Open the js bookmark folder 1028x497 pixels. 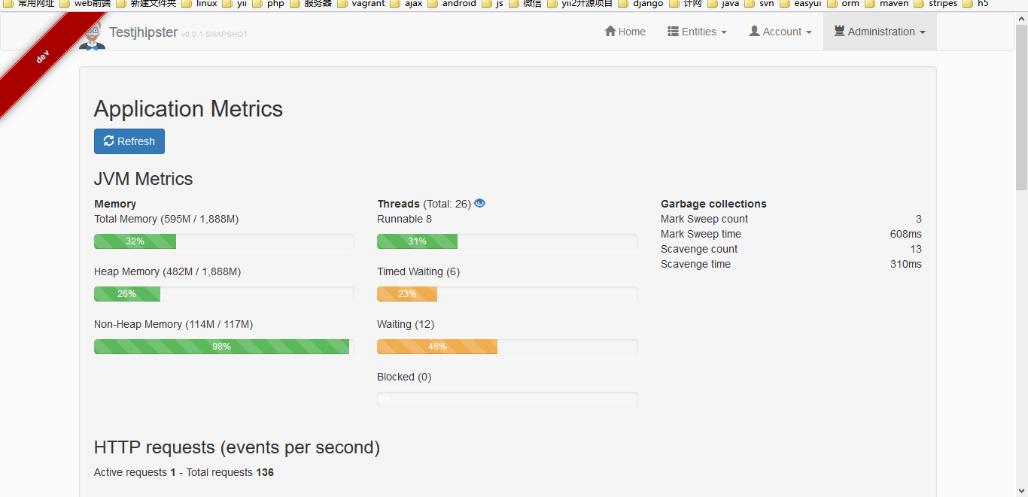[492, 4]
